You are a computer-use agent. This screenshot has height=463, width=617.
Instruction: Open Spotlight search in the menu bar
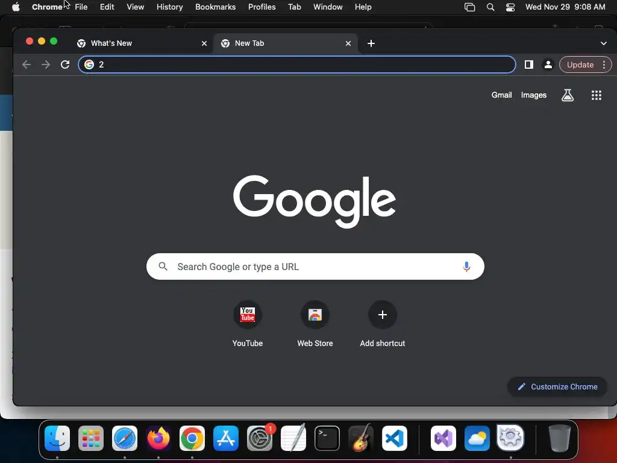pyautogui.click(x=490, y=7)
